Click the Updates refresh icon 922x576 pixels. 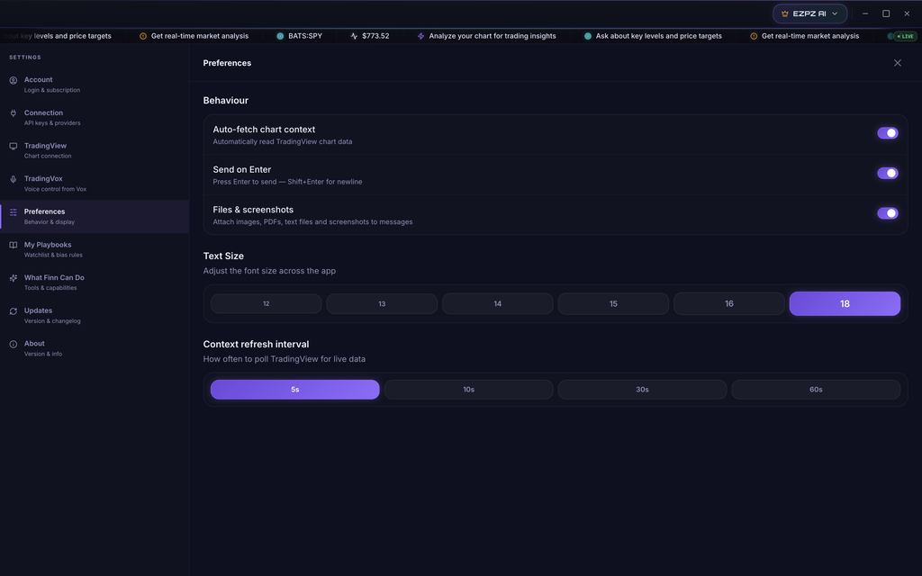pyautogui.click(x=13, y=310)
